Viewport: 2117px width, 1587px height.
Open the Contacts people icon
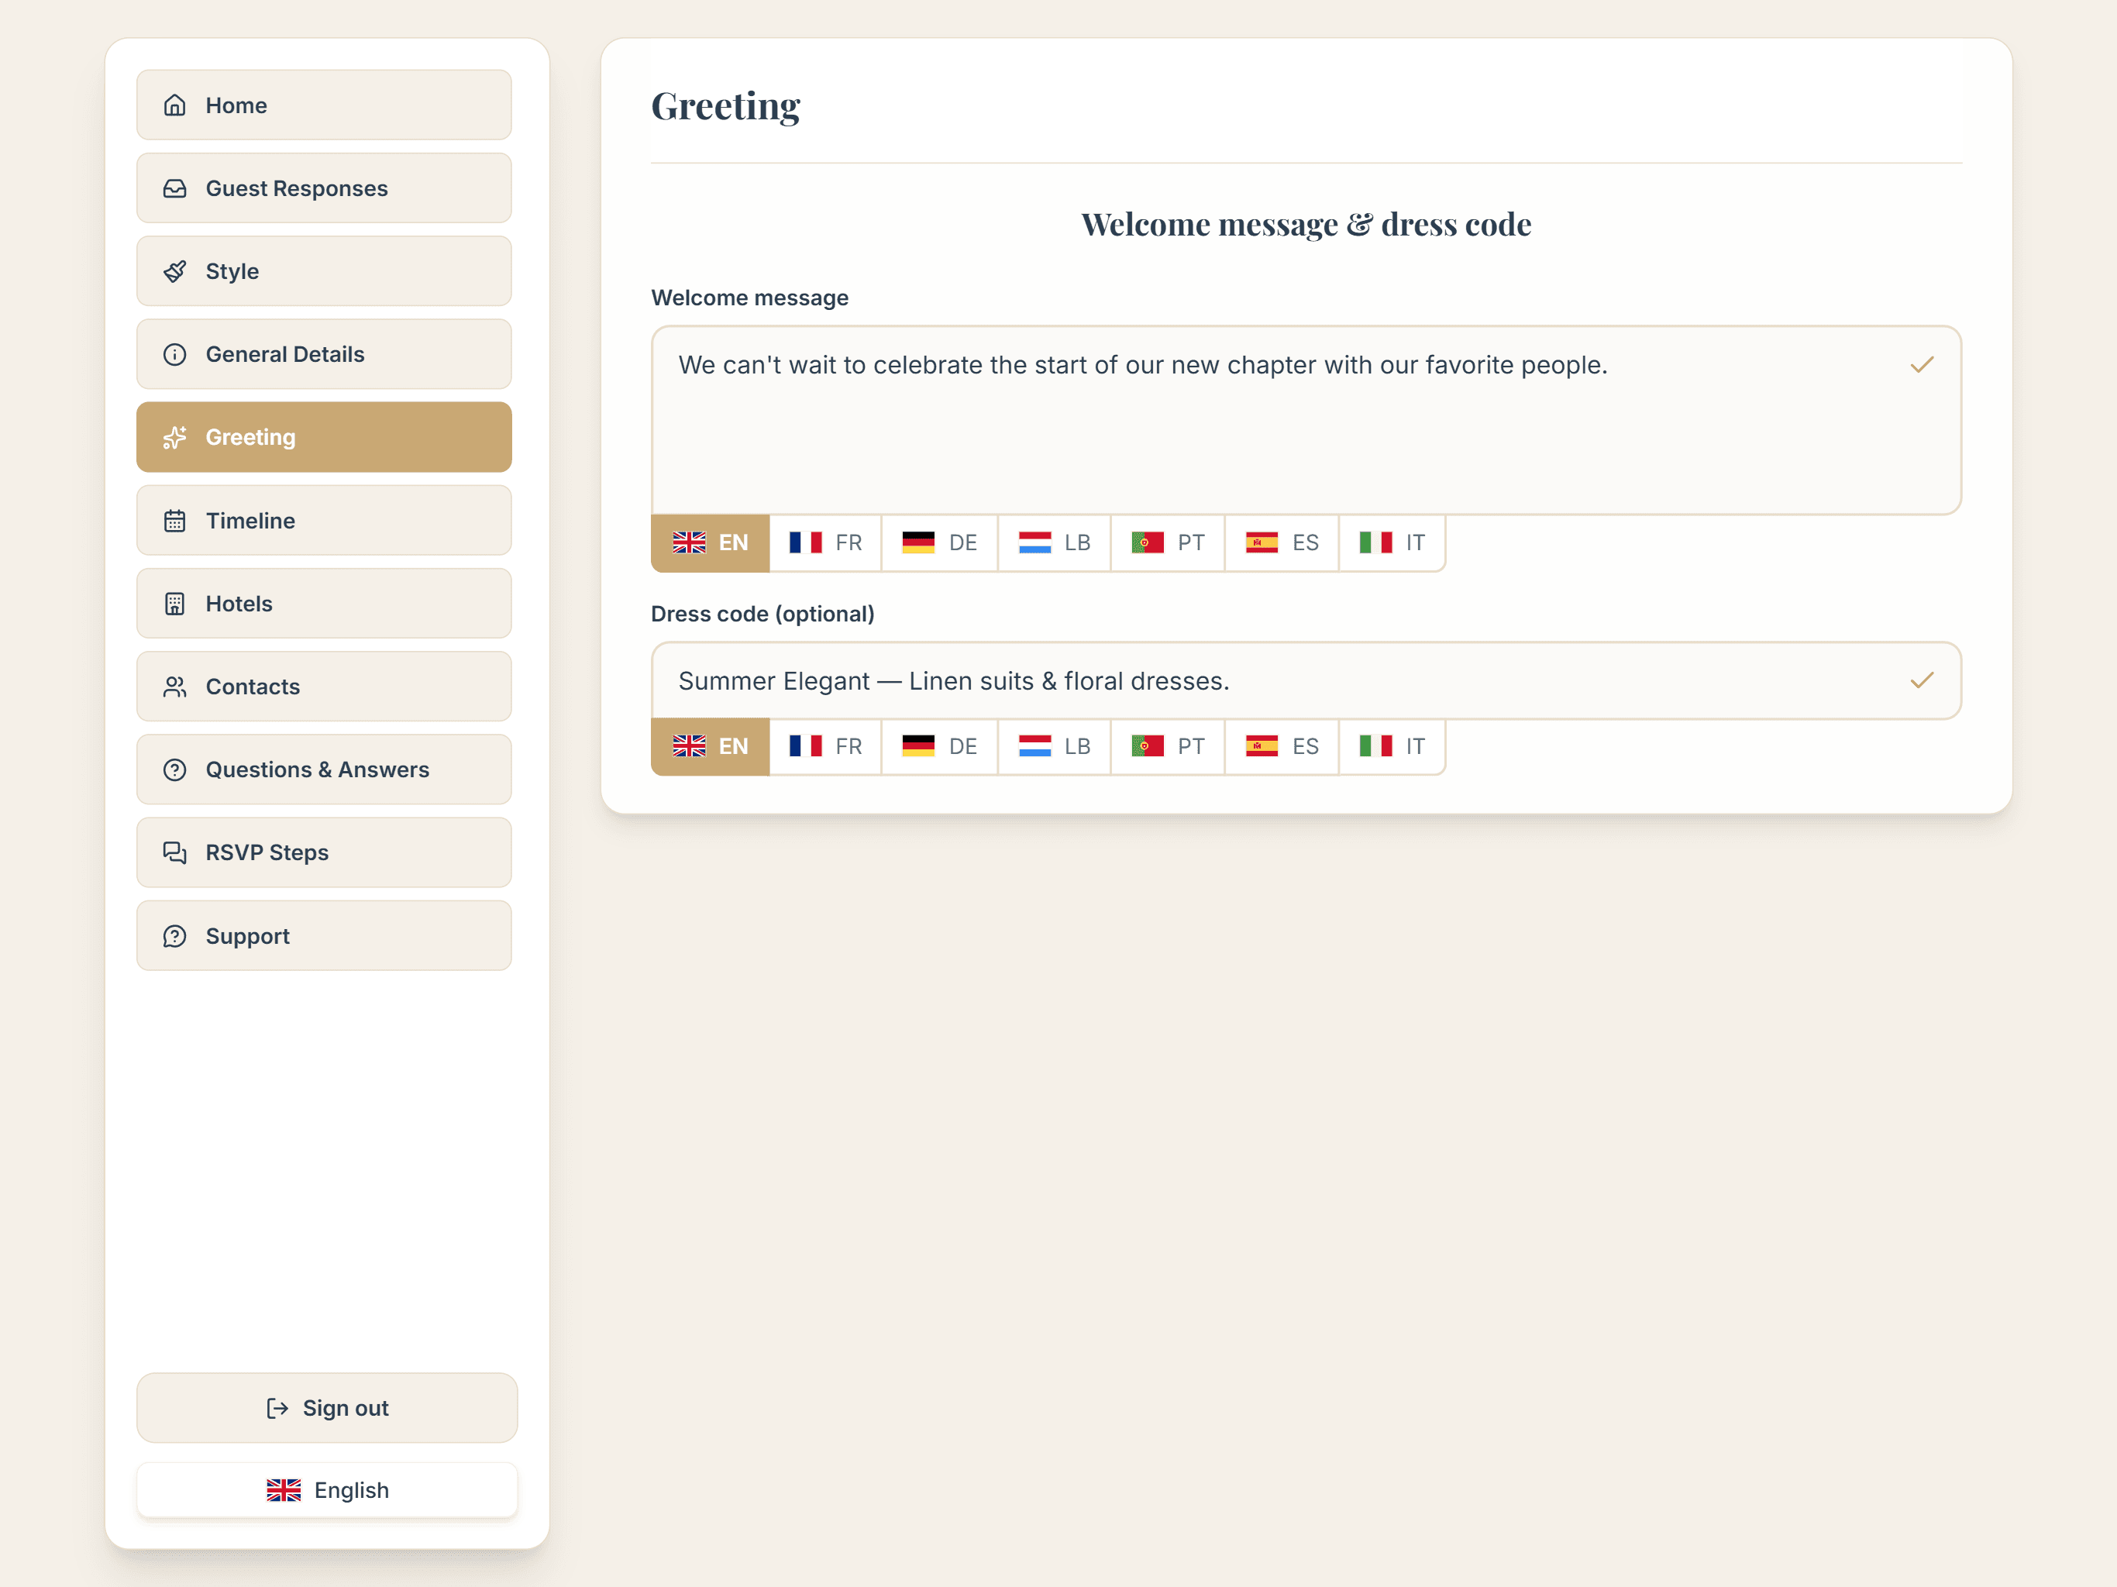point(174,687)
